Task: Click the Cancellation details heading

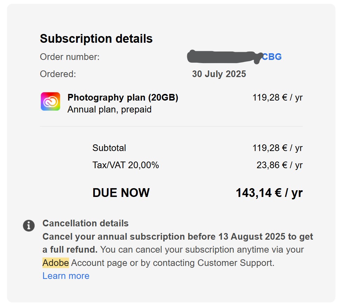Action: tap(86, 223)
